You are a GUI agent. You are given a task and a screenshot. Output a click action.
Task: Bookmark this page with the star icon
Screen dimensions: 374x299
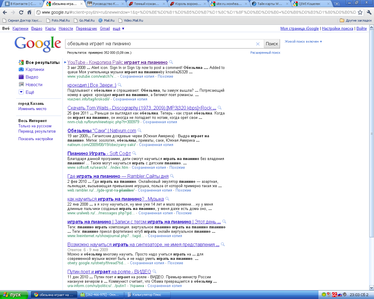(x=360, y=12)
